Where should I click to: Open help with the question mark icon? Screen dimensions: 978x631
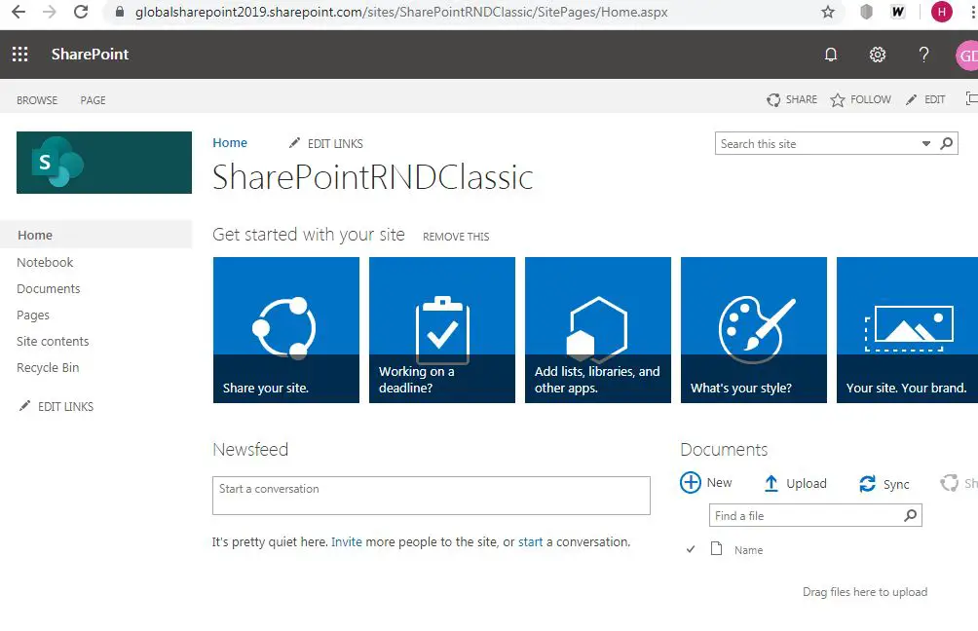pos(923,55)
